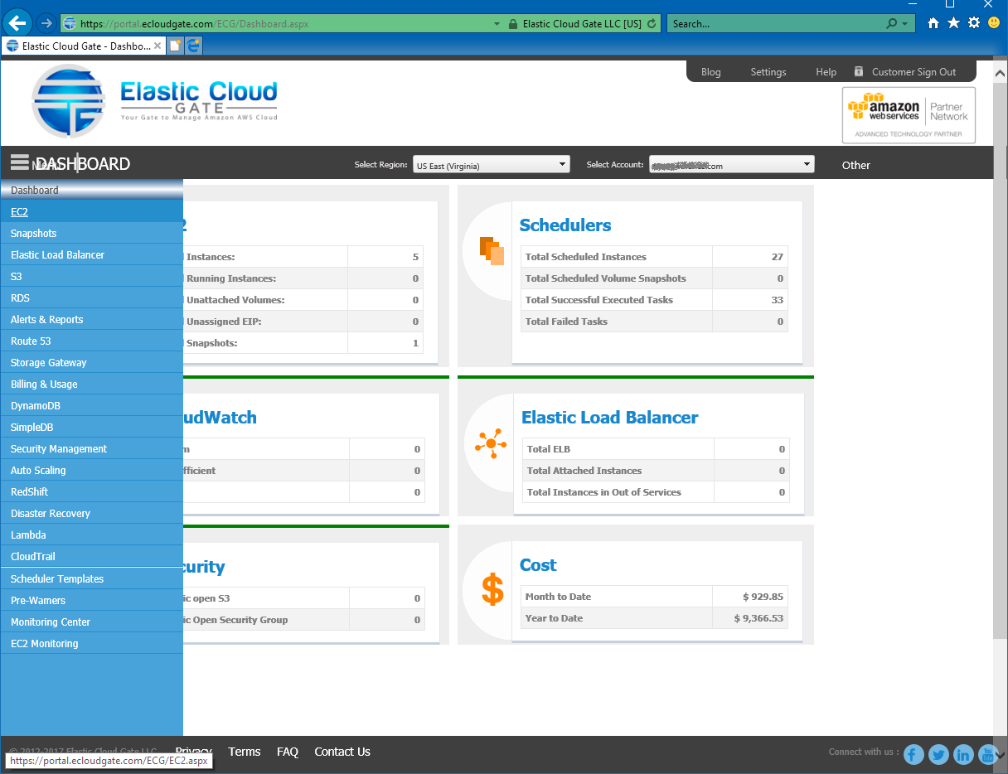Viewport: 1008px width, 774px height.
Task: Open the FAQ footer link
Action: coord(288,752)
